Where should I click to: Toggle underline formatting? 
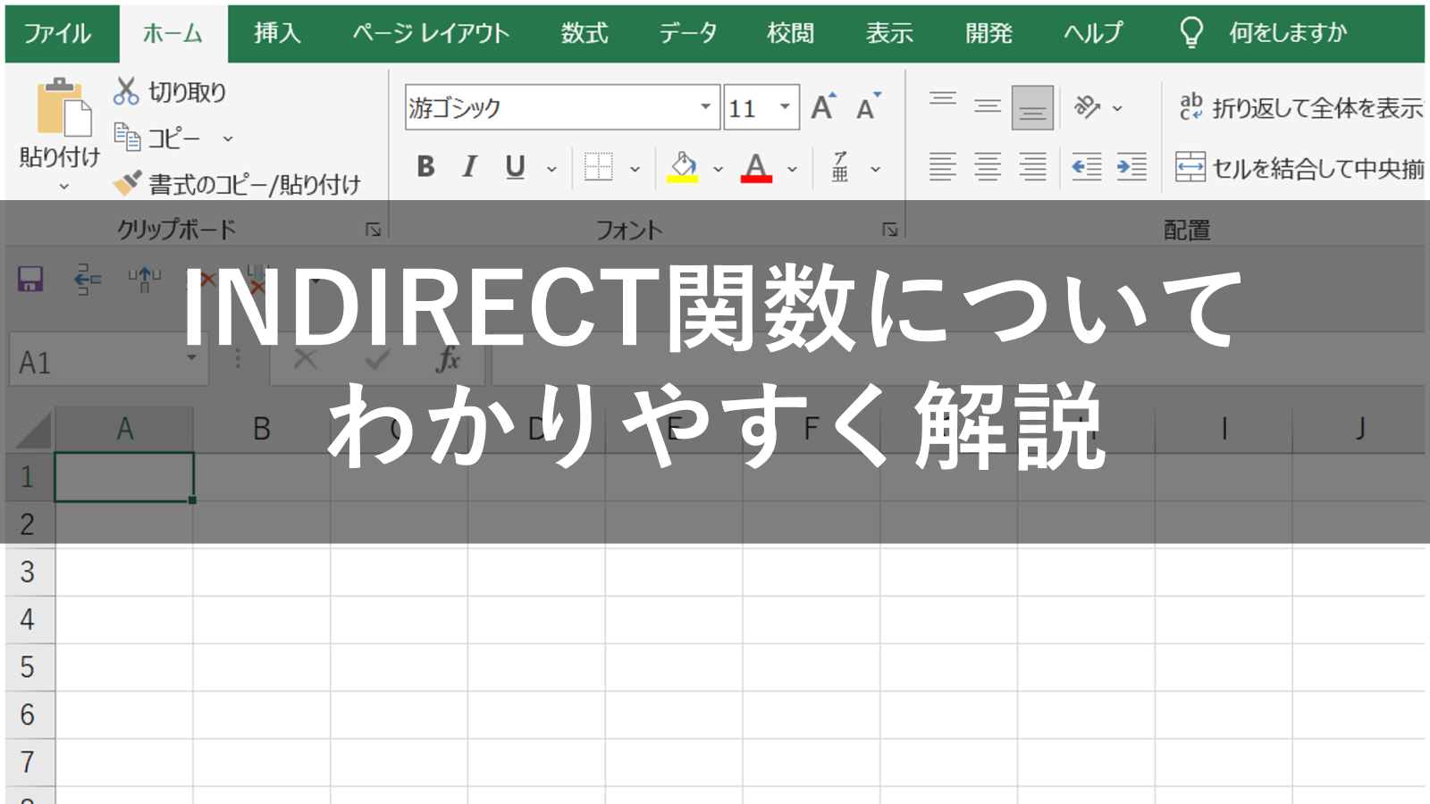[515, 167]
